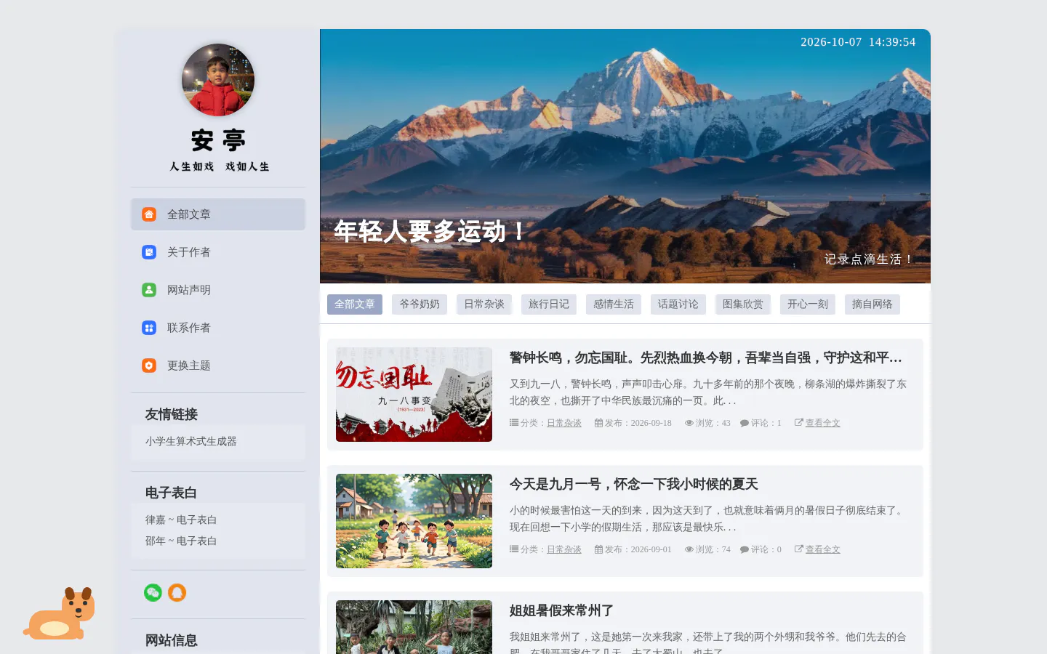The width and height of the screenshot is (1047, 654).
Task: Open the article 姐姐暑假来常州了
Action: pyautogui.click(x=561, y=610)
